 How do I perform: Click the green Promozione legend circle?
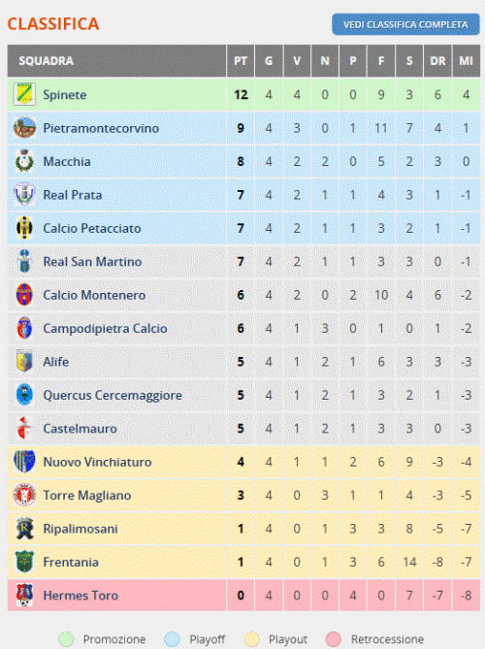tap(66, 639)
